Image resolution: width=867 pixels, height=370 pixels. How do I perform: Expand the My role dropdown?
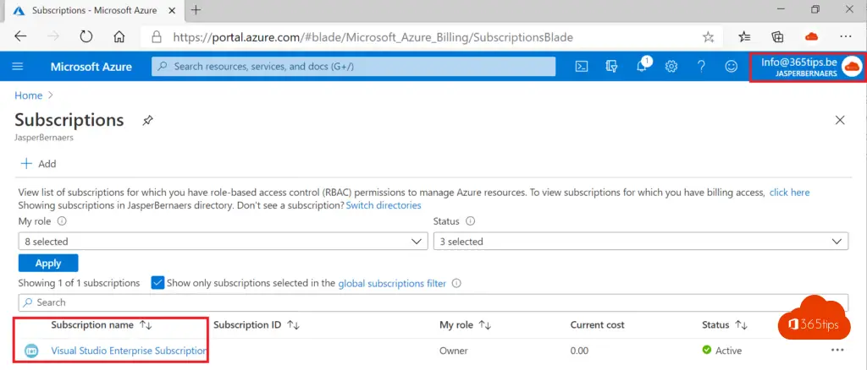[223, 242]
